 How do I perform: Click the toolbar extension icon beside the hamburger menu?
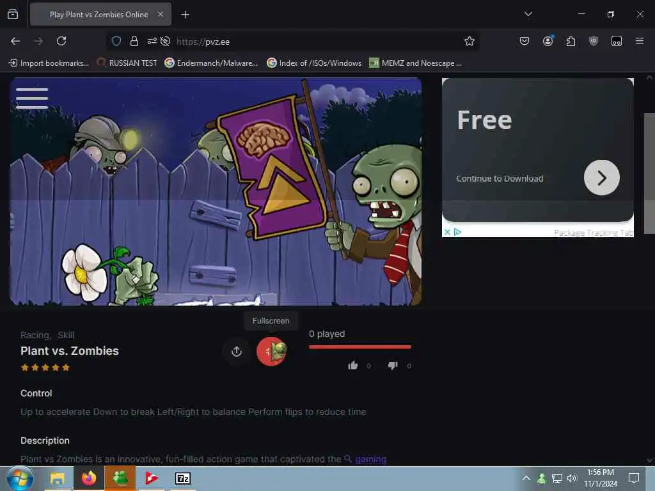tap(616, 41)
